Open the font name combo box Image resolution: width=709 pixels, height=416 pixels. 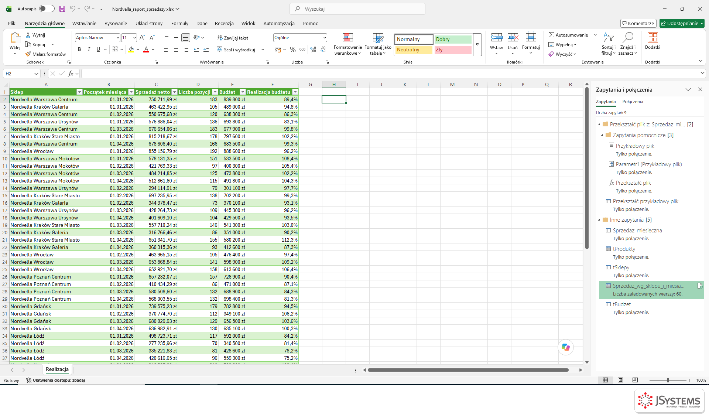[x=97, y=38]
